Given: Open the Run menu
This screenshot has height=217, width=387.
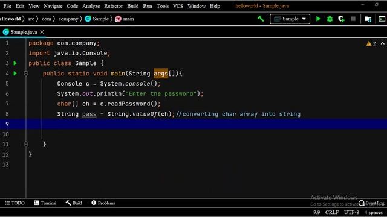Looking at the screenshot, I should pos(148,6).
